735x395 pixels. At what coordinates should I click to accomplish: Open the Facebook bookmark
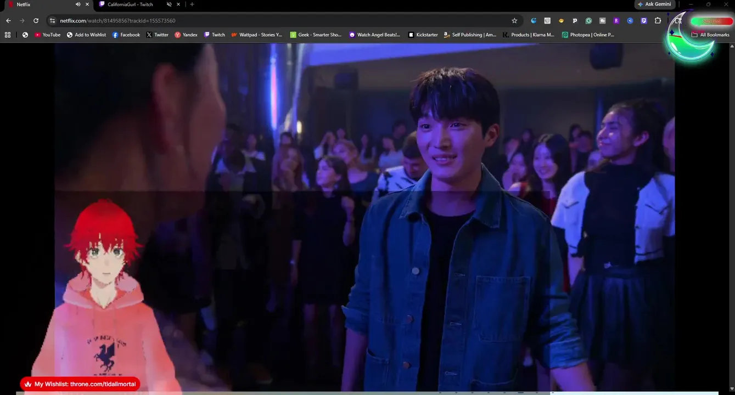126,35
